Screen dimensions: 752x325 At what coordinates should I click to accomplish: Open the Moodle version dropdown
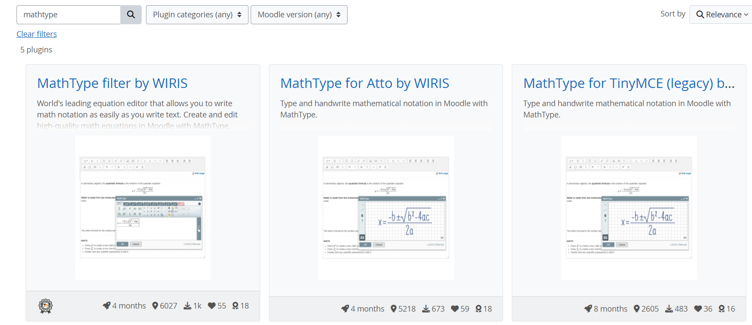pyautogui.click(x=299, y=15)
